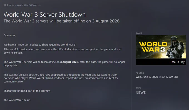Click the Operators greeting line

[10, 35]
